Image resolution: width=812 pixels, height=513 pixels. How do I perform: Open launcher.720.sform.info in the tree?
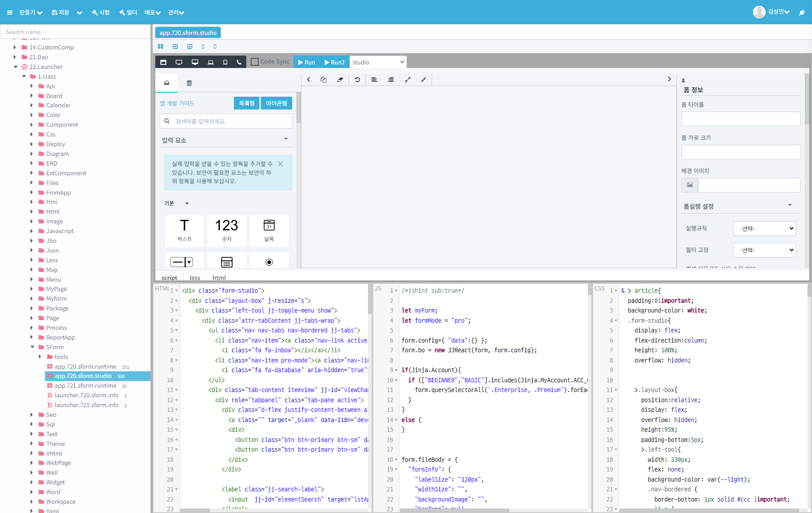tap(86, 395)
